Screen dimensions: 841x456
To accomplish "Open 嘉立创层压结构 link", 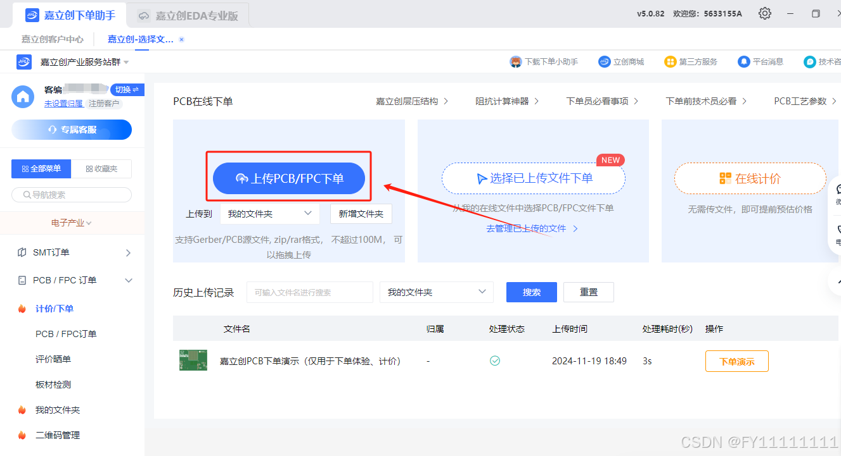I will [x=412, y=101].
